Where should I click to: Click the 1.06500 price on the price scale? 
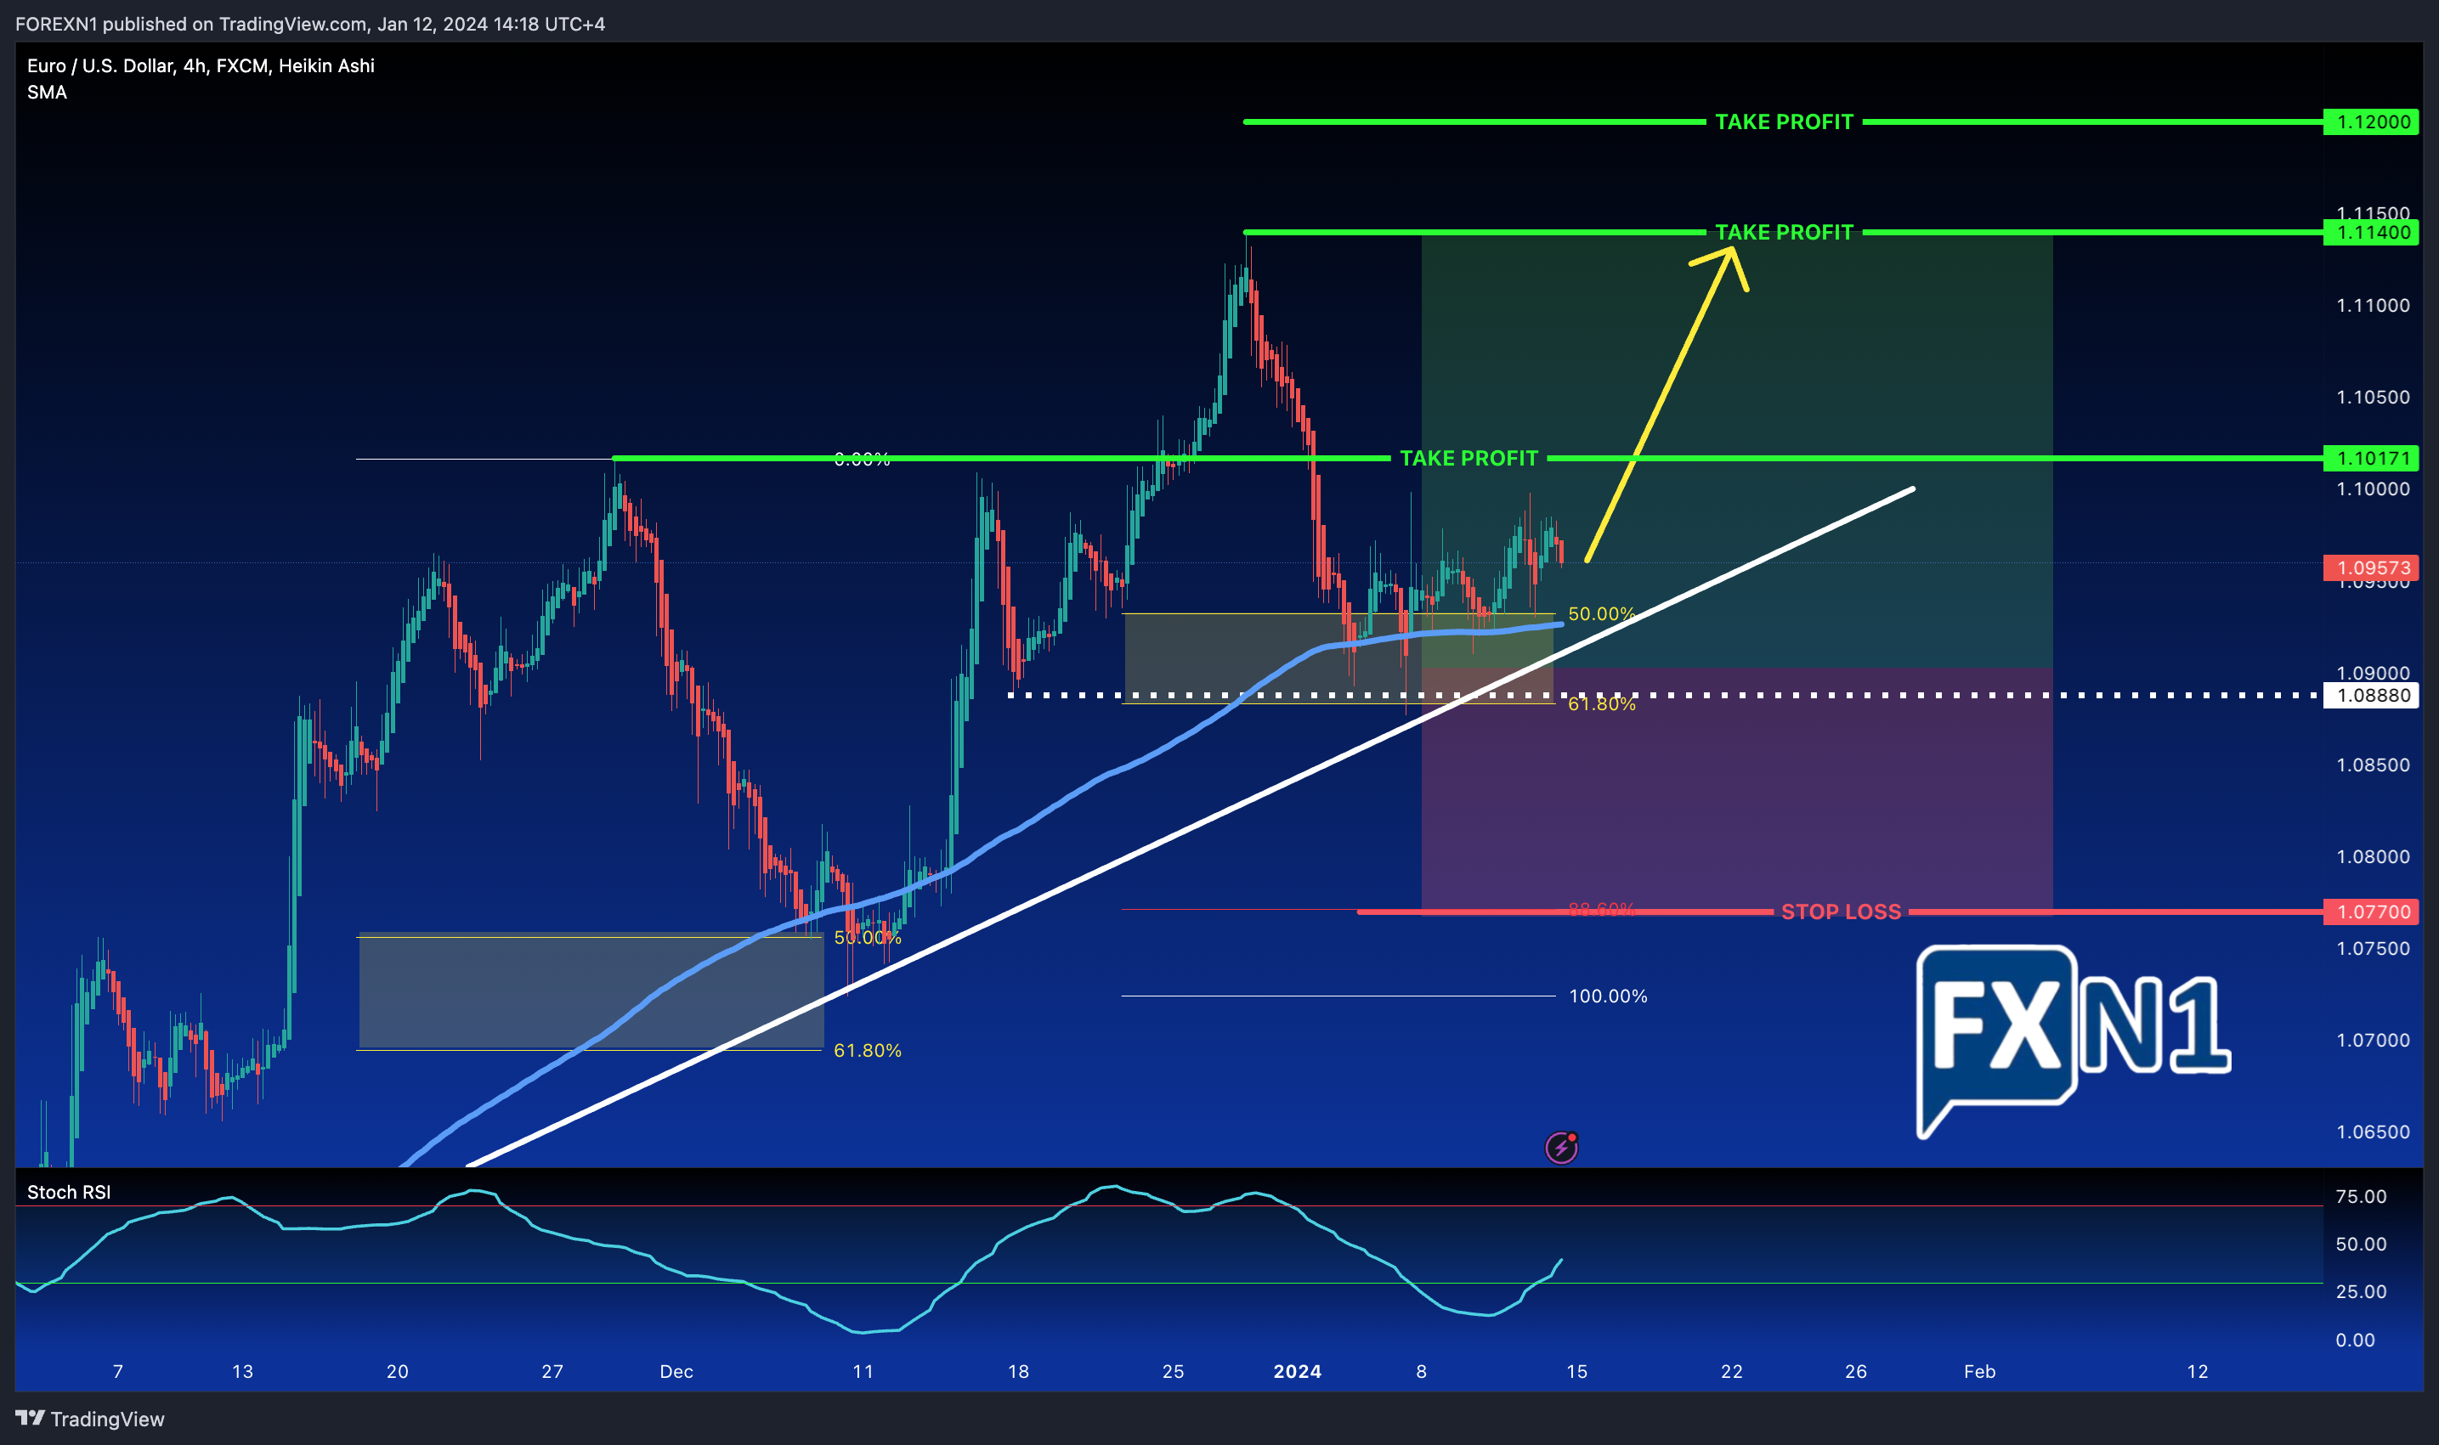[x=2373, y=1132]
